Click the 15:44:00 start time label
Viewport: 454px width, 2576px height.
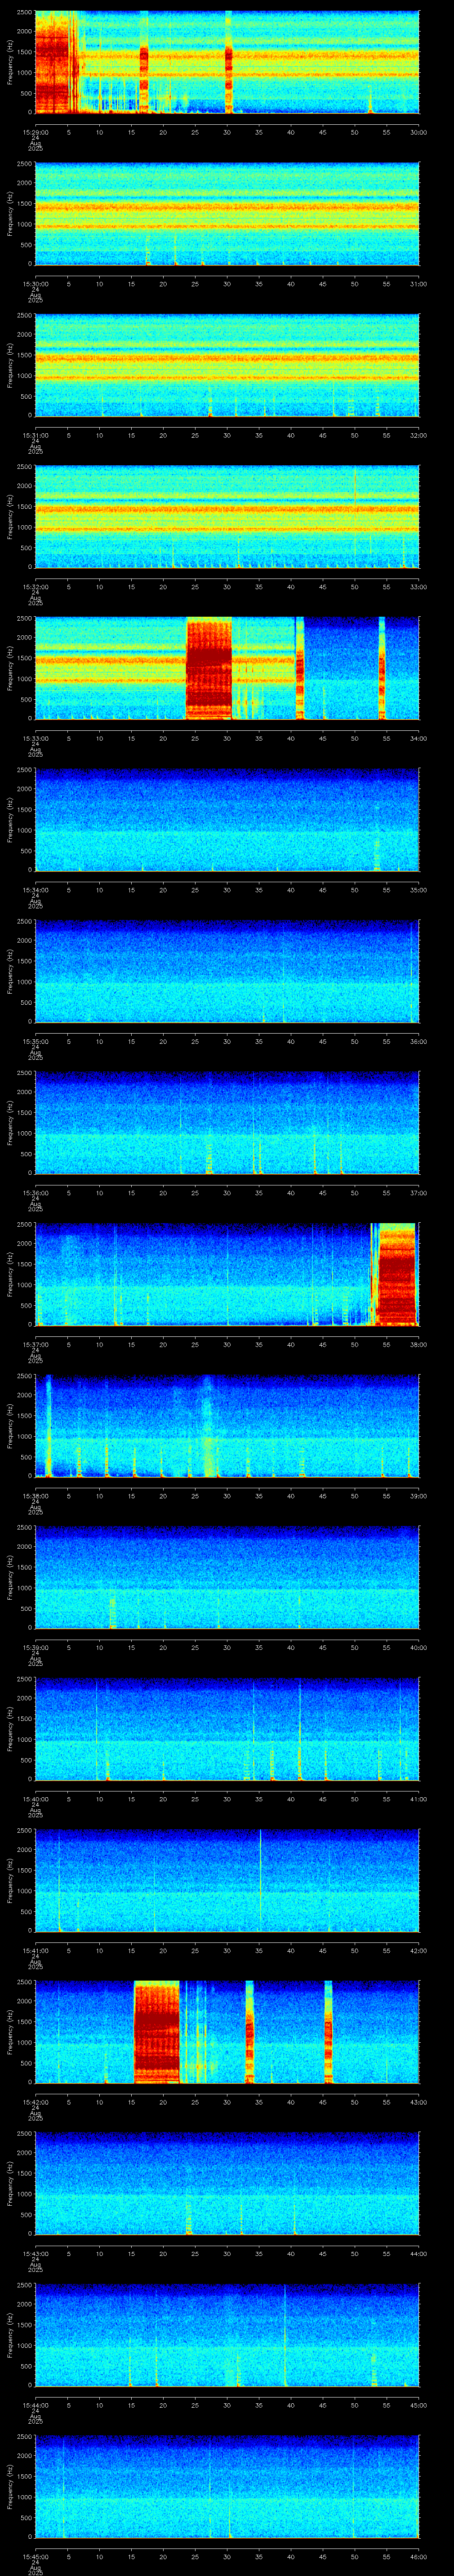[x=35, y=2405]
